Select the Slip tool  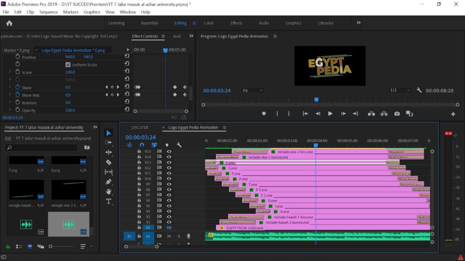point(109,172)
